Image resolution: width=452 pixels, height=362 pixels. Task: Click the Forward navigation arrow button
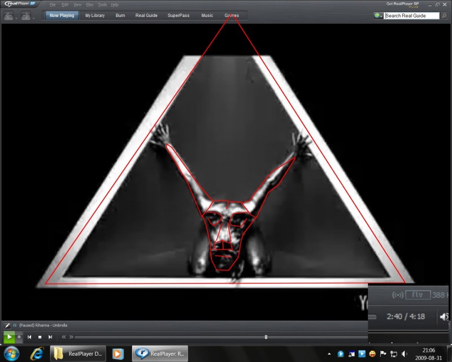[25, 16]
